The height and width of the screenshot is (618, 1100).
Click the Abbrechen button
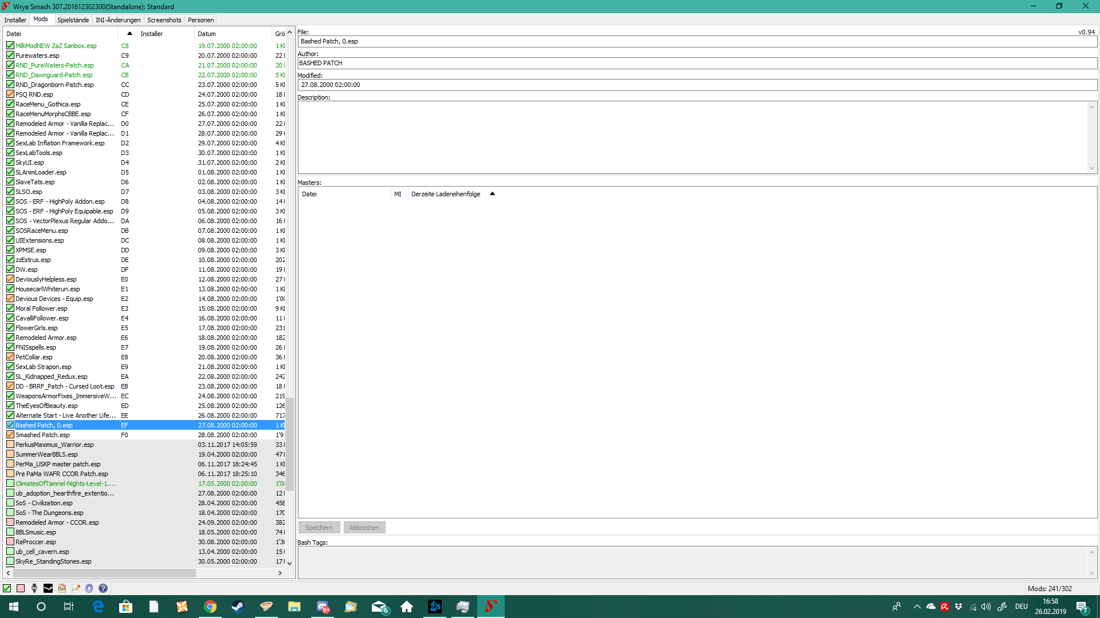364,528
